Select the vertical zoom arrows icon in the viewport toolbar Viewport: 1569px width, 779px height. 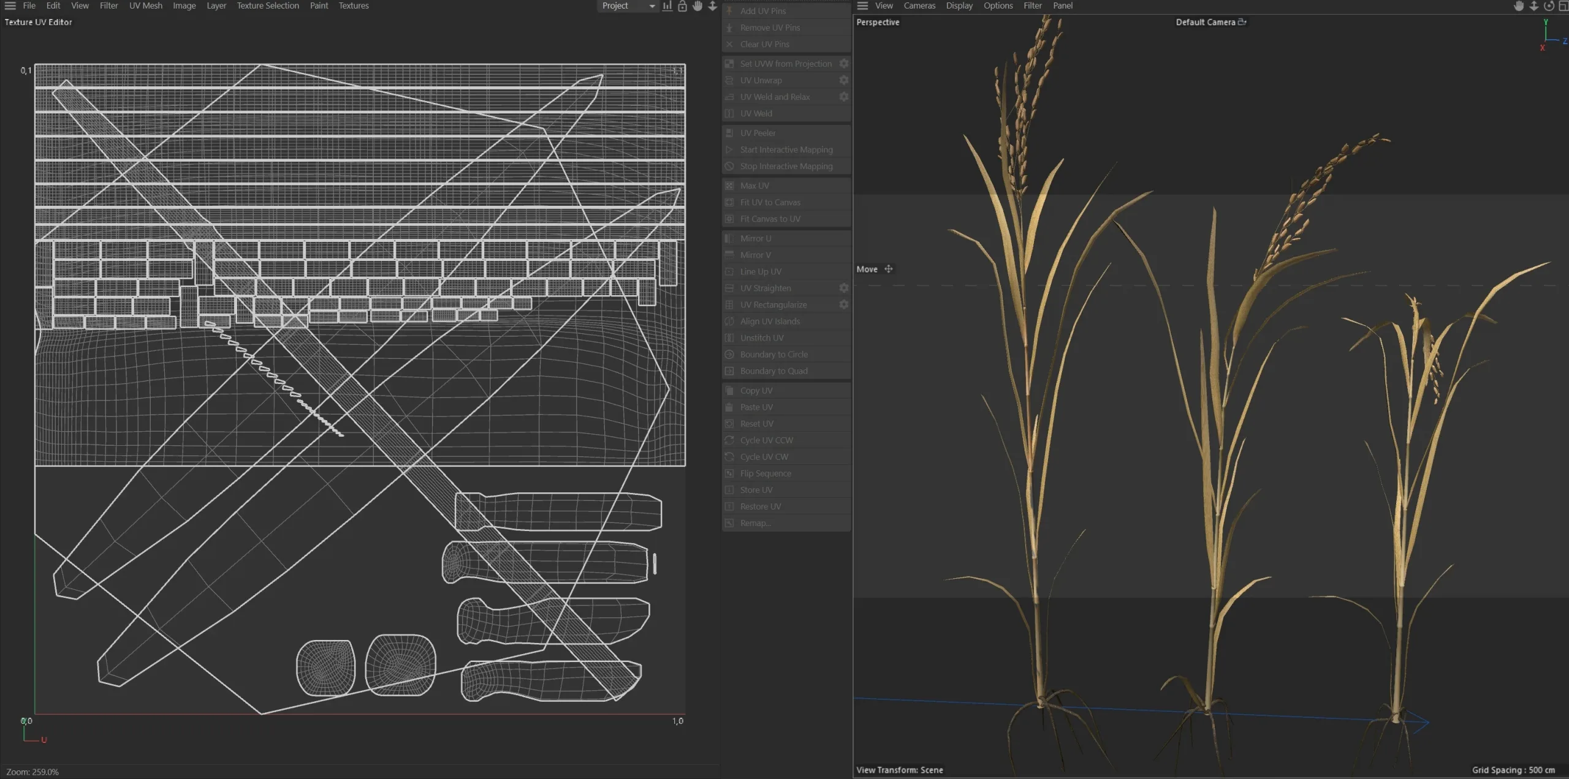coord(1533,6)
